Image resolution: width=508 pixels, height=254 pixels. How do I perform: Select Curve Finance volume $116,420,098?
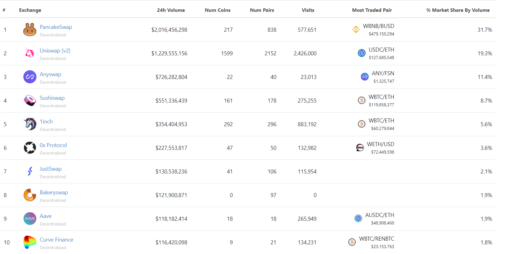(x=171, y=242)
